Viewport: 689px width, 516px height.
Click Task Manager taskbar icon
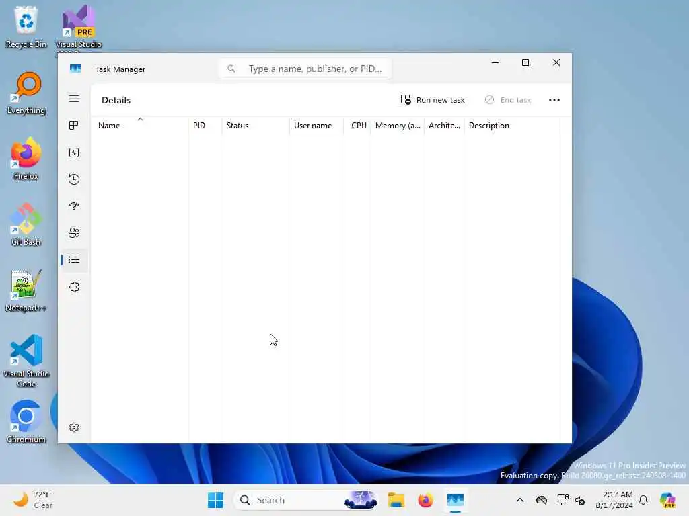point(456,500)
